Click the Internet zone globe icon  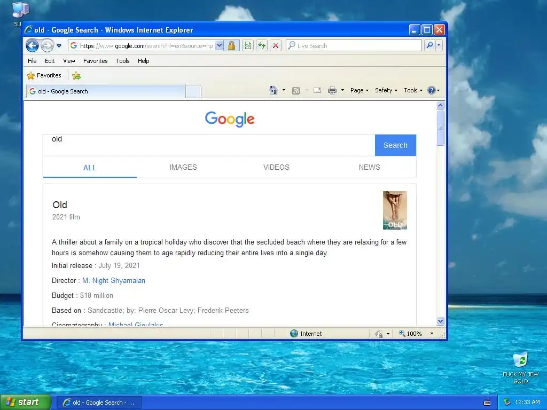(294, 333)
